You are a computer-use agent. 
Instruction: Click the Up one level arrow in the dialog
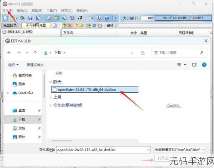tap(35, 52)
